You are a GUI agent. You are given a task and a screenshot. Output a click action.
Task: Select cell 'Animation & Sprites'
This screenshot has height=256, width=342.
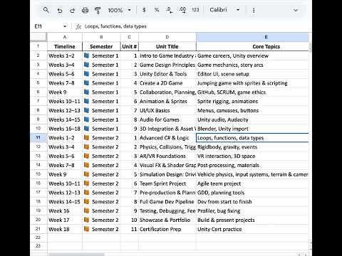tap(167, 101)
